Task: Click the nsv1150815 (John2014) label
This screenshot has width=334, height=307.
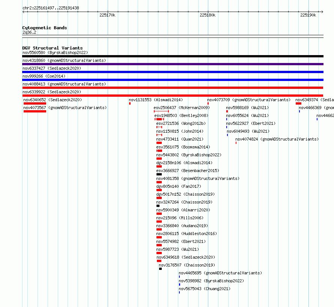Action: click(x=180, y=131)
